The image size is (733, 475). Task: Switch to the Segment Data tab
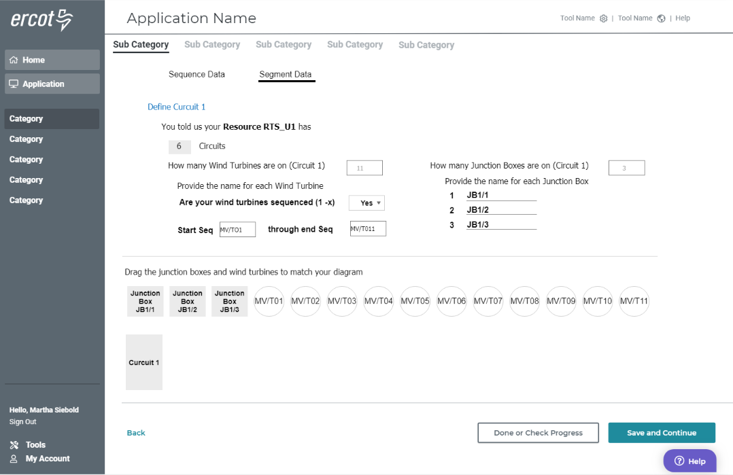(286, 74)
